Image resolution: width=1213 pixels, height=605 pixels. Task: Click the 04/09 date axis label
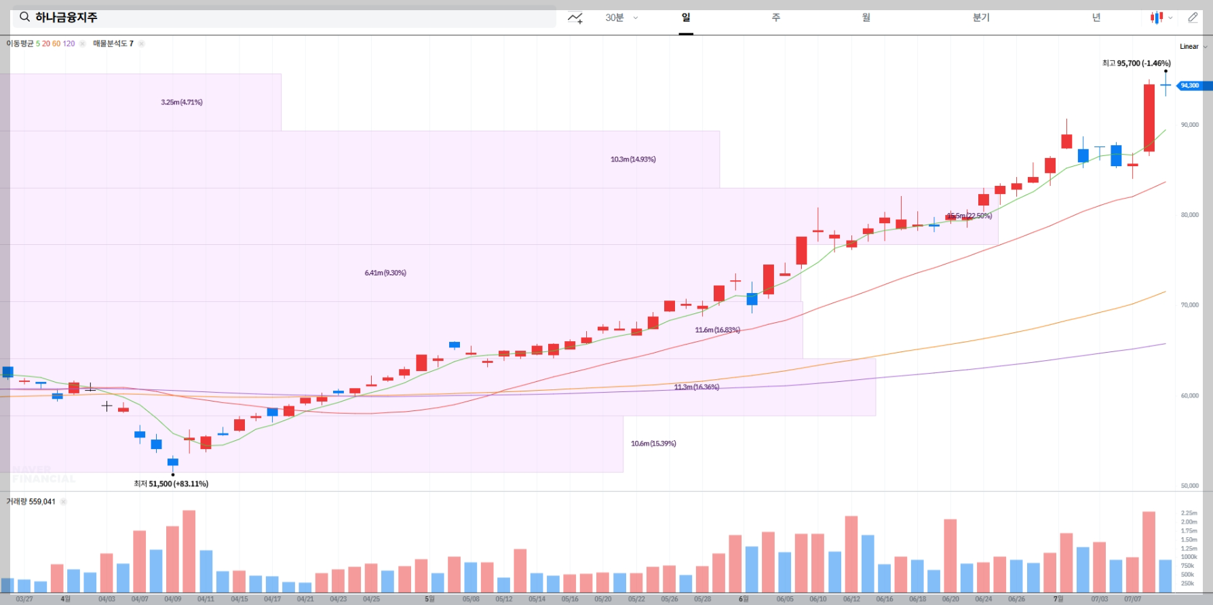[x=173, y=599]
